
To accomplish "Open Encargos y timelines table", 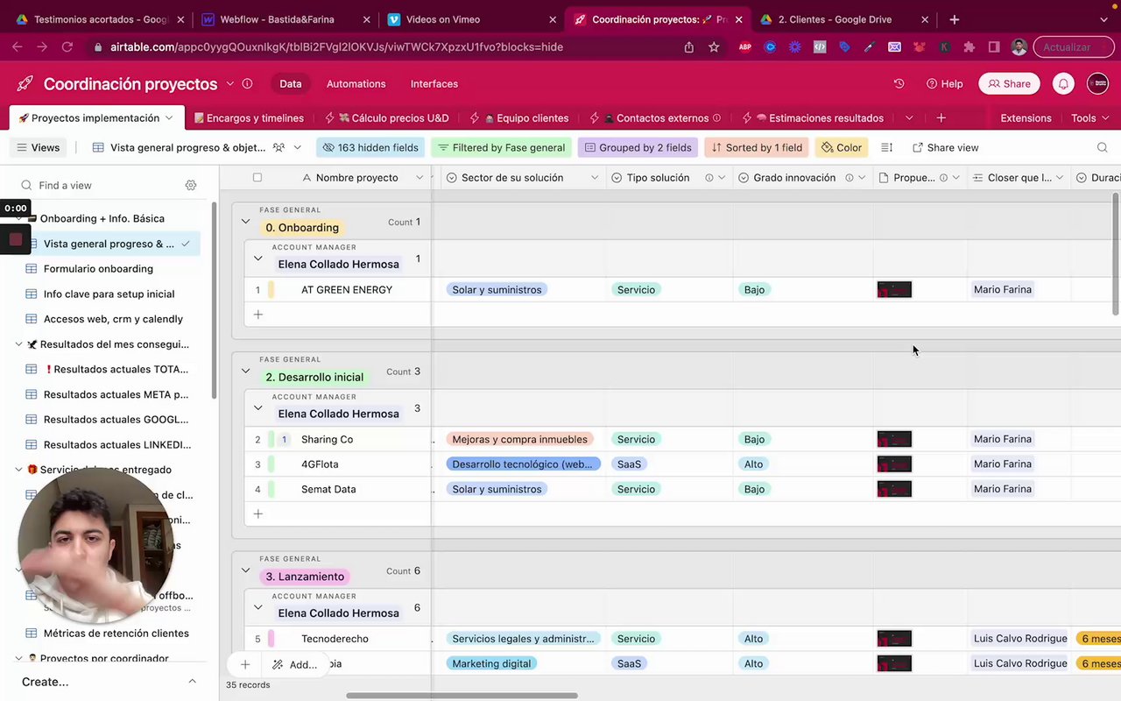I will point(249,118).
